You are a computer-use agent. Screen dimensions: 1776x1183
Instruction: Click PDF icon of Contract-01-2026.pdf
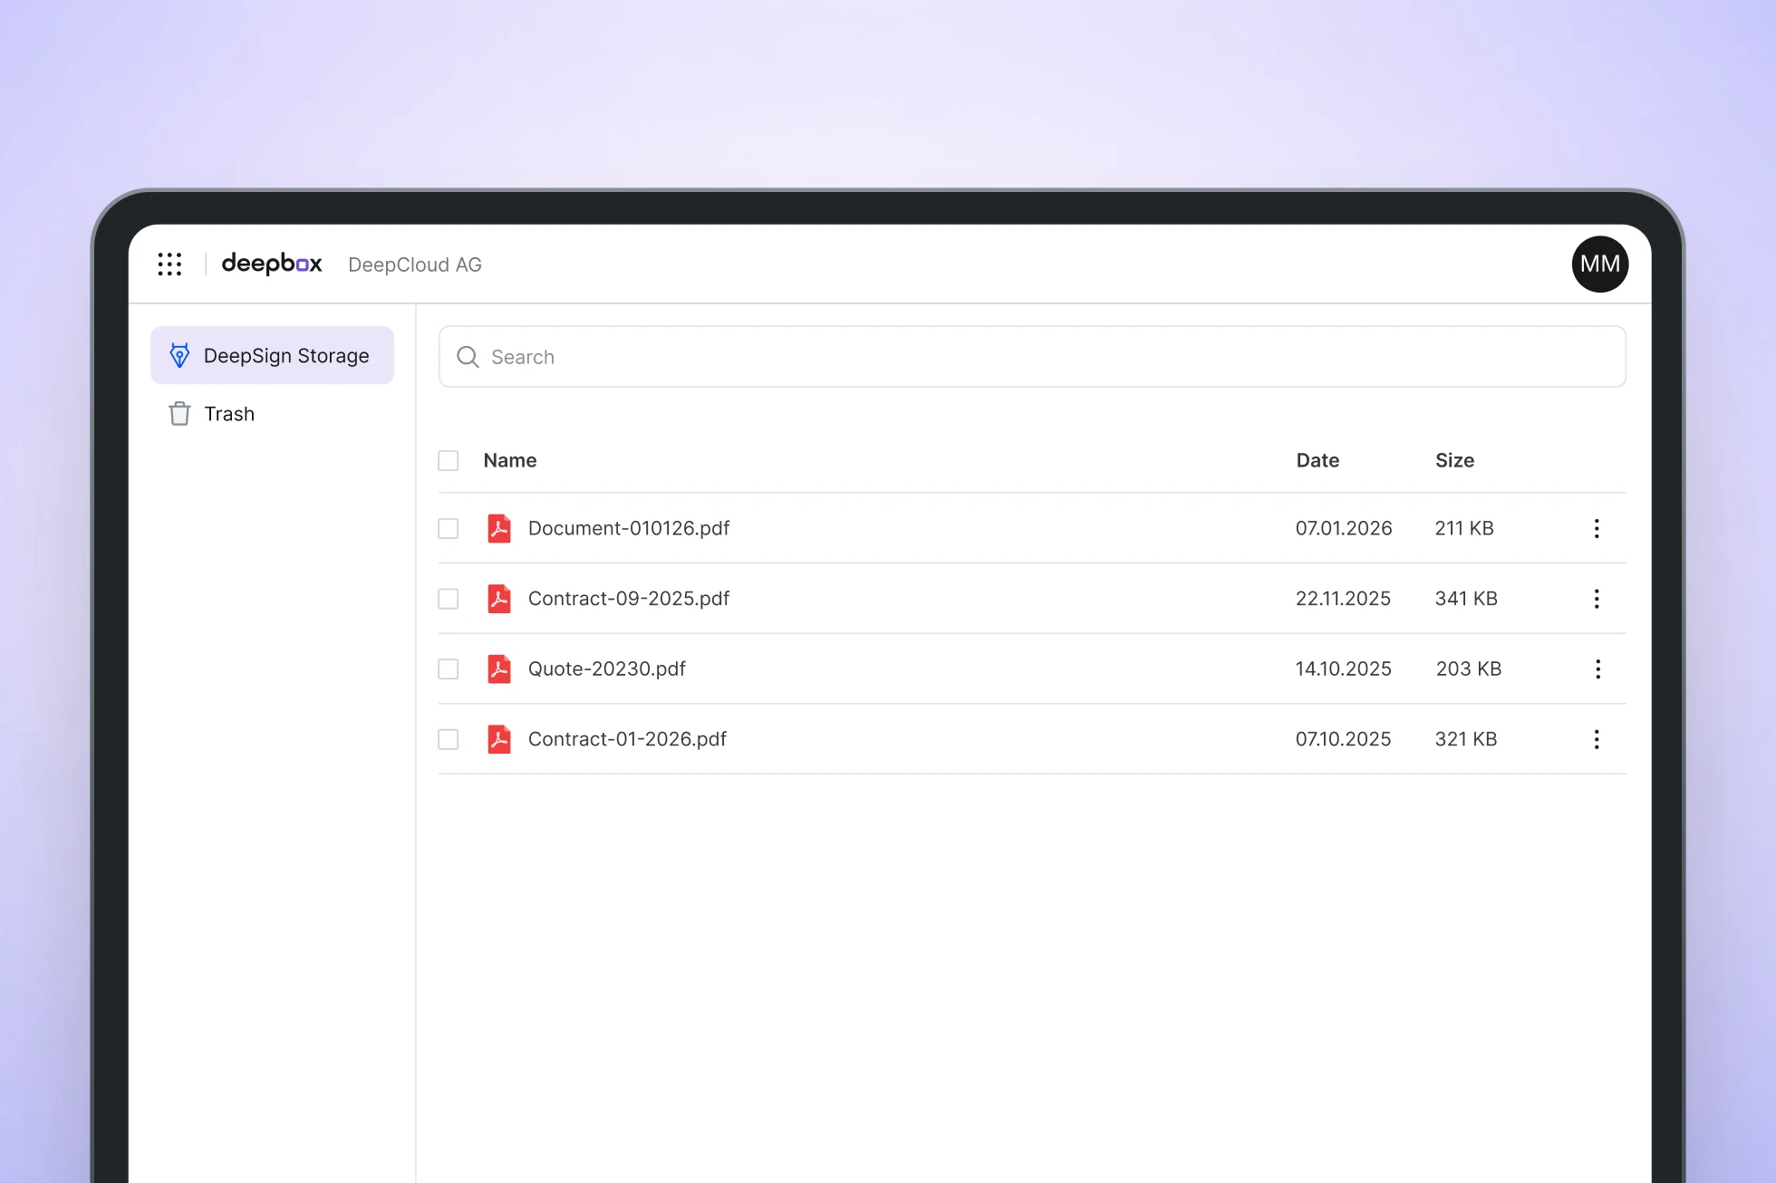(x=499, y=739)
